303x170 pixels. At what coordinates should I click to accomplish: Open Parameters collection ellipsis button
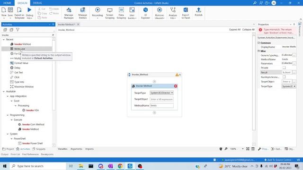294,63
